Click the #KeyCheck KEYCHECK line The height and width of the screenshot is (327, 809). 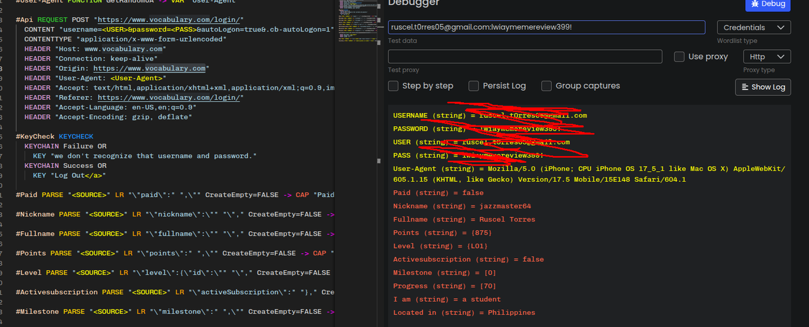(x=54, y=136)
